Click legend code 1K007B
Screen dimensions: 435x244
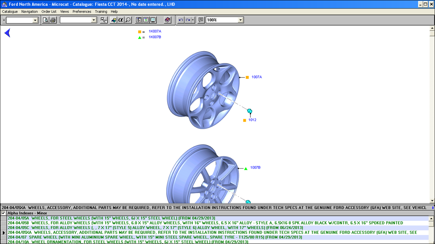[155, 37]
